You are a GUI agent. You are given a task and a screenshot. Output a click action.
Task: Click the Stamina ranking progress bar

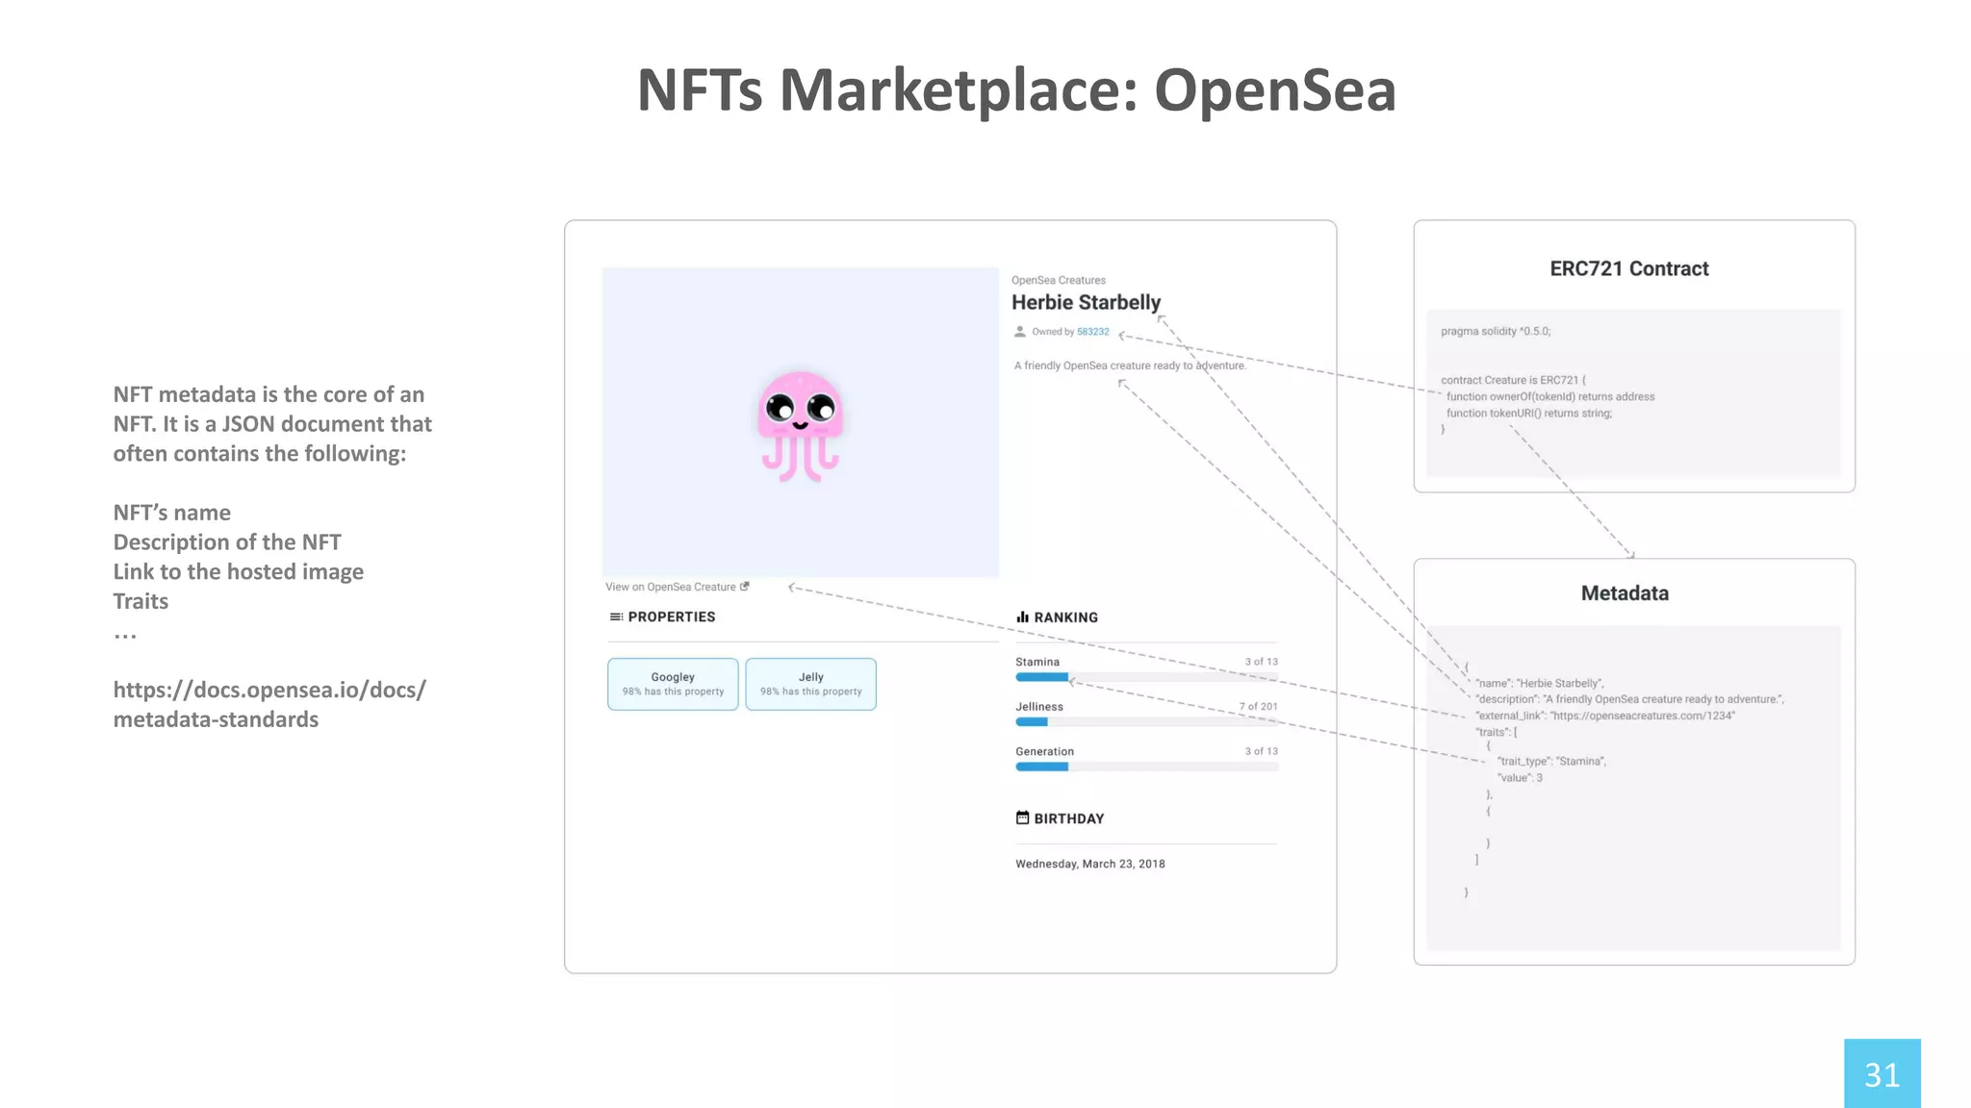point(1145,677)
